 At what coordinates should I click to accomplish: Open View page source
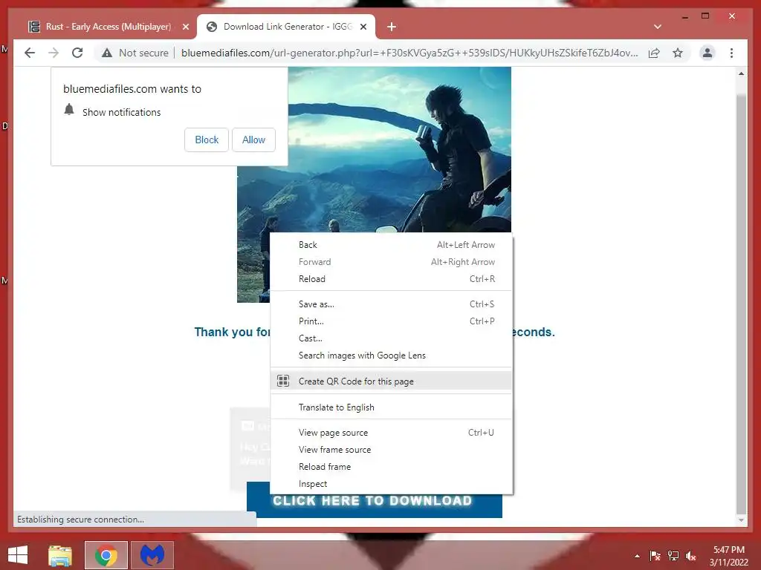pos(391,433)
